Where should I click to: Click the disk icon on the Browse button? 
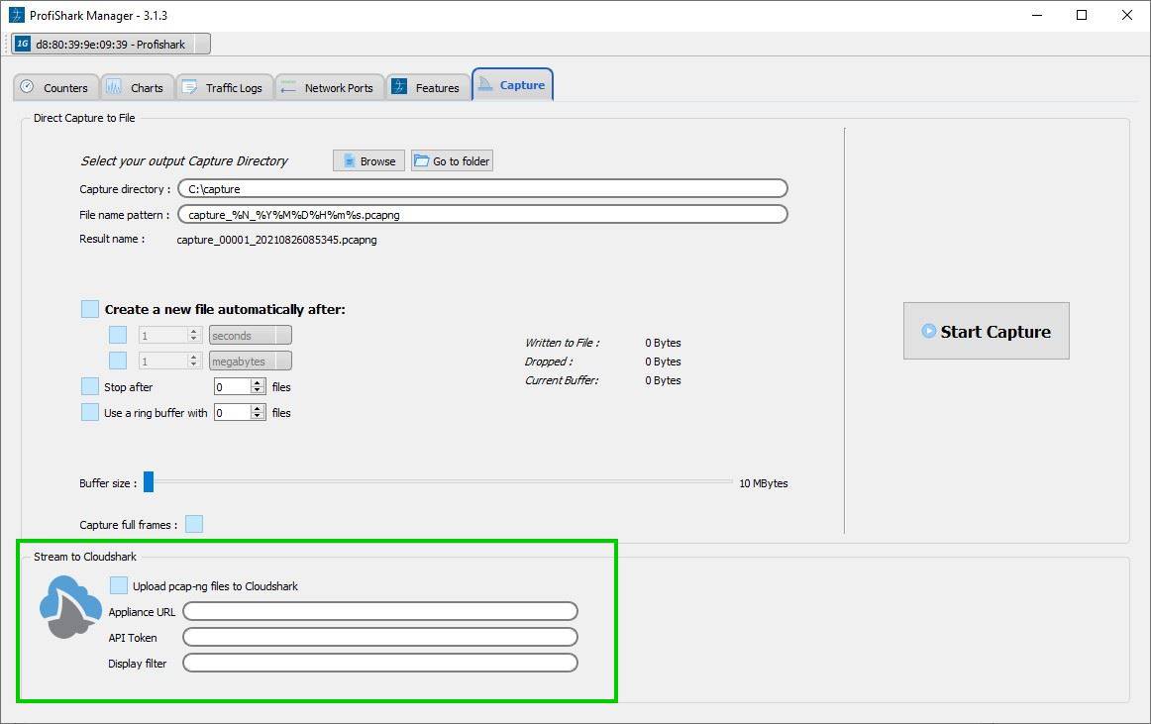(348, 160)
